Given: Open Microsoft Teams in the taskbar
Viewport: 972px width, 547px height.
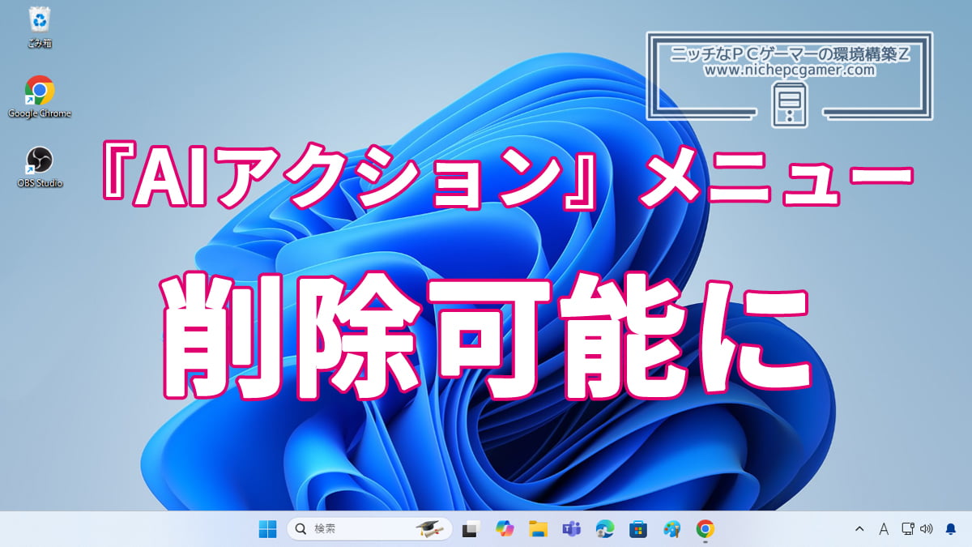Looking at the screenshot, I should pyautogui.click(x=571, y=529).
